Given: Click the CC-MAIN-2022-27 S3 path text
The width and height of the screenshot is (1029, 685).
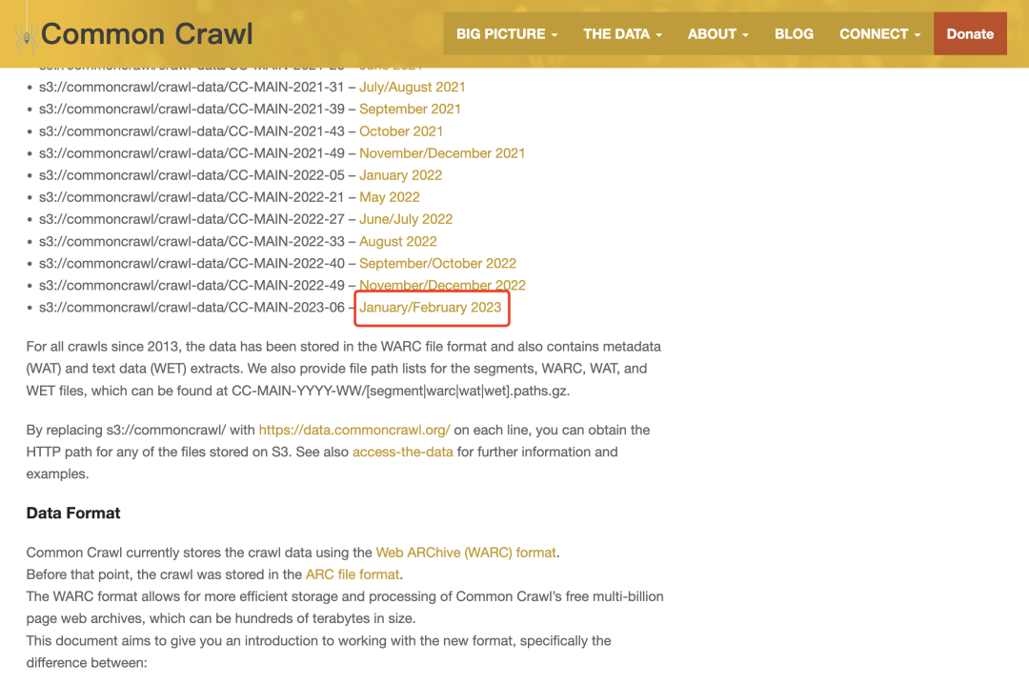Looking at the screenshot, I should [192, 219].
